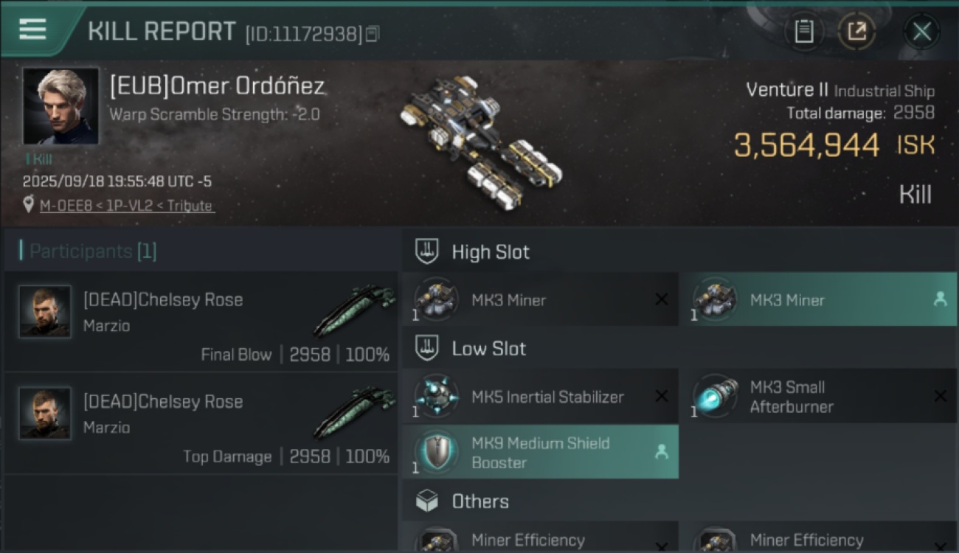Select the MK9 Medium Shield Booster
Image resolution: width=959 pixels, height=553 pixels.
pos(540,452)
